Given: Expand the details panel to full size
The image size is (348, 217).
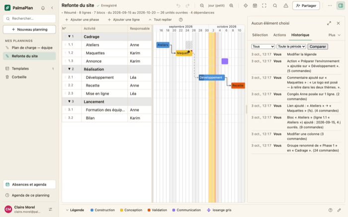Looking at the screenshot, I should [329, 23].
